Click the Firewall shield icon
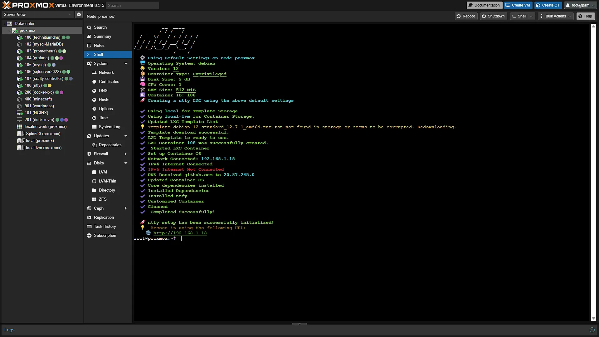Image resolution: width=599 pixels, height=337 pixels. tap(89, 154)
